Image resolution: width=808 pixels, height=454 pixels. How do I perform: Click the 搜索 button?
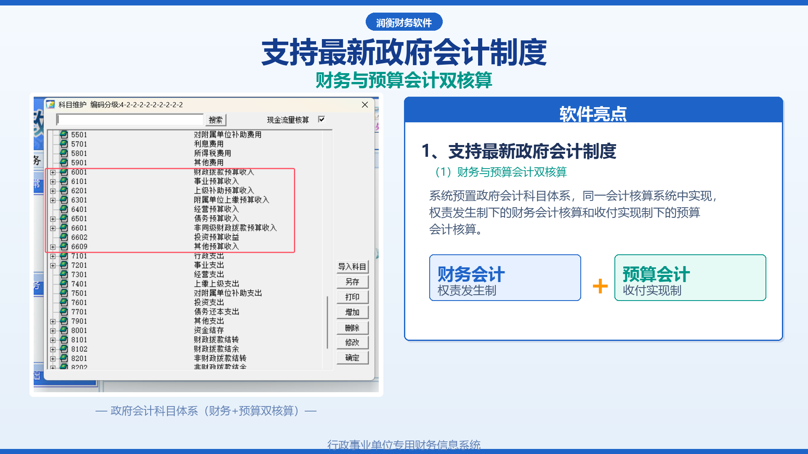point(215,120)
